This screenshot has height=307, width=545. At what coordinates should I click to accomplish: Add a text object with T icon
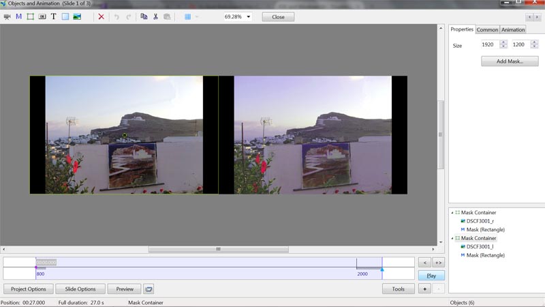coord(53,16)
